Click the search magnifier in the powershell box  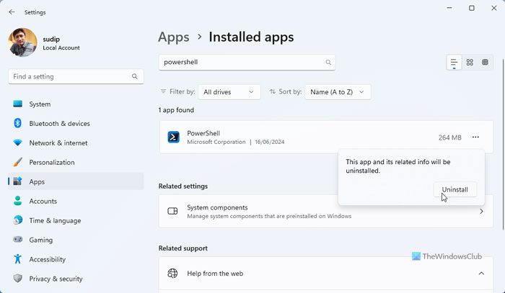[328, 63]
